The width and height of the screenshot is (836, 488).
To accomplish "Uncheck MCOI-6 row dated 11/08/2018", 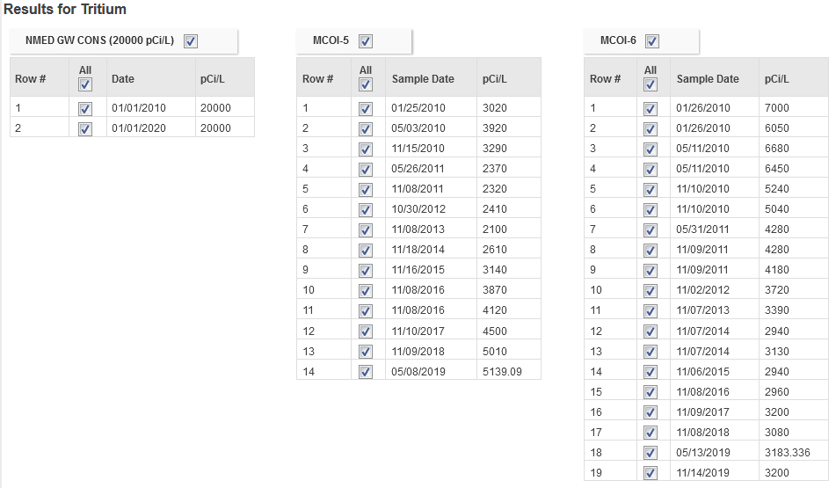I will pos(651,433).
